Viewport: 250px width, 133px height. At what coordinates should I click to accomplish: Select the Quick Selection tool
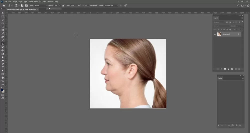2,23
